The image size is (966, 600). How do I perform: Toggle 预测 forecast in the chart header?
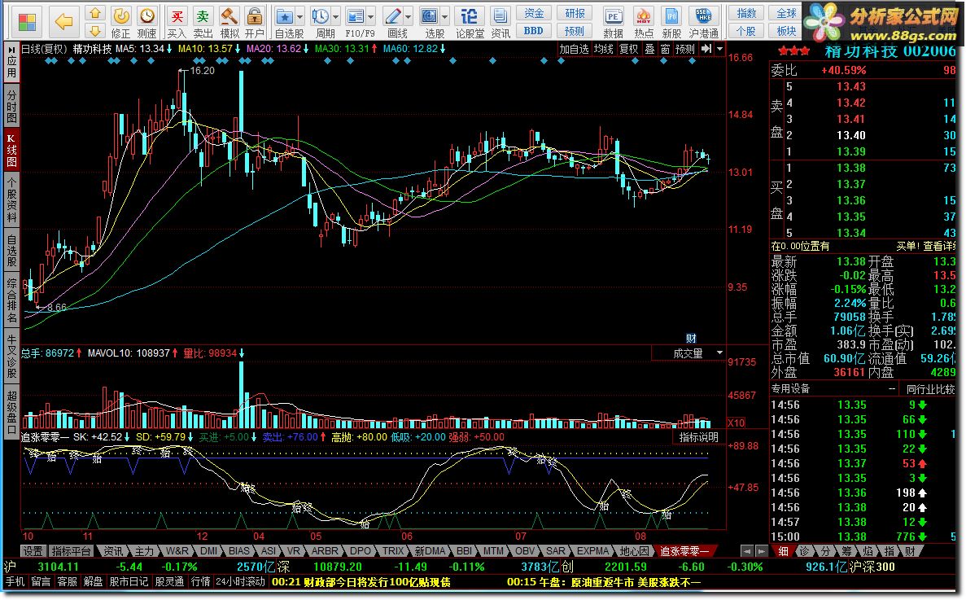click(685, 49)
